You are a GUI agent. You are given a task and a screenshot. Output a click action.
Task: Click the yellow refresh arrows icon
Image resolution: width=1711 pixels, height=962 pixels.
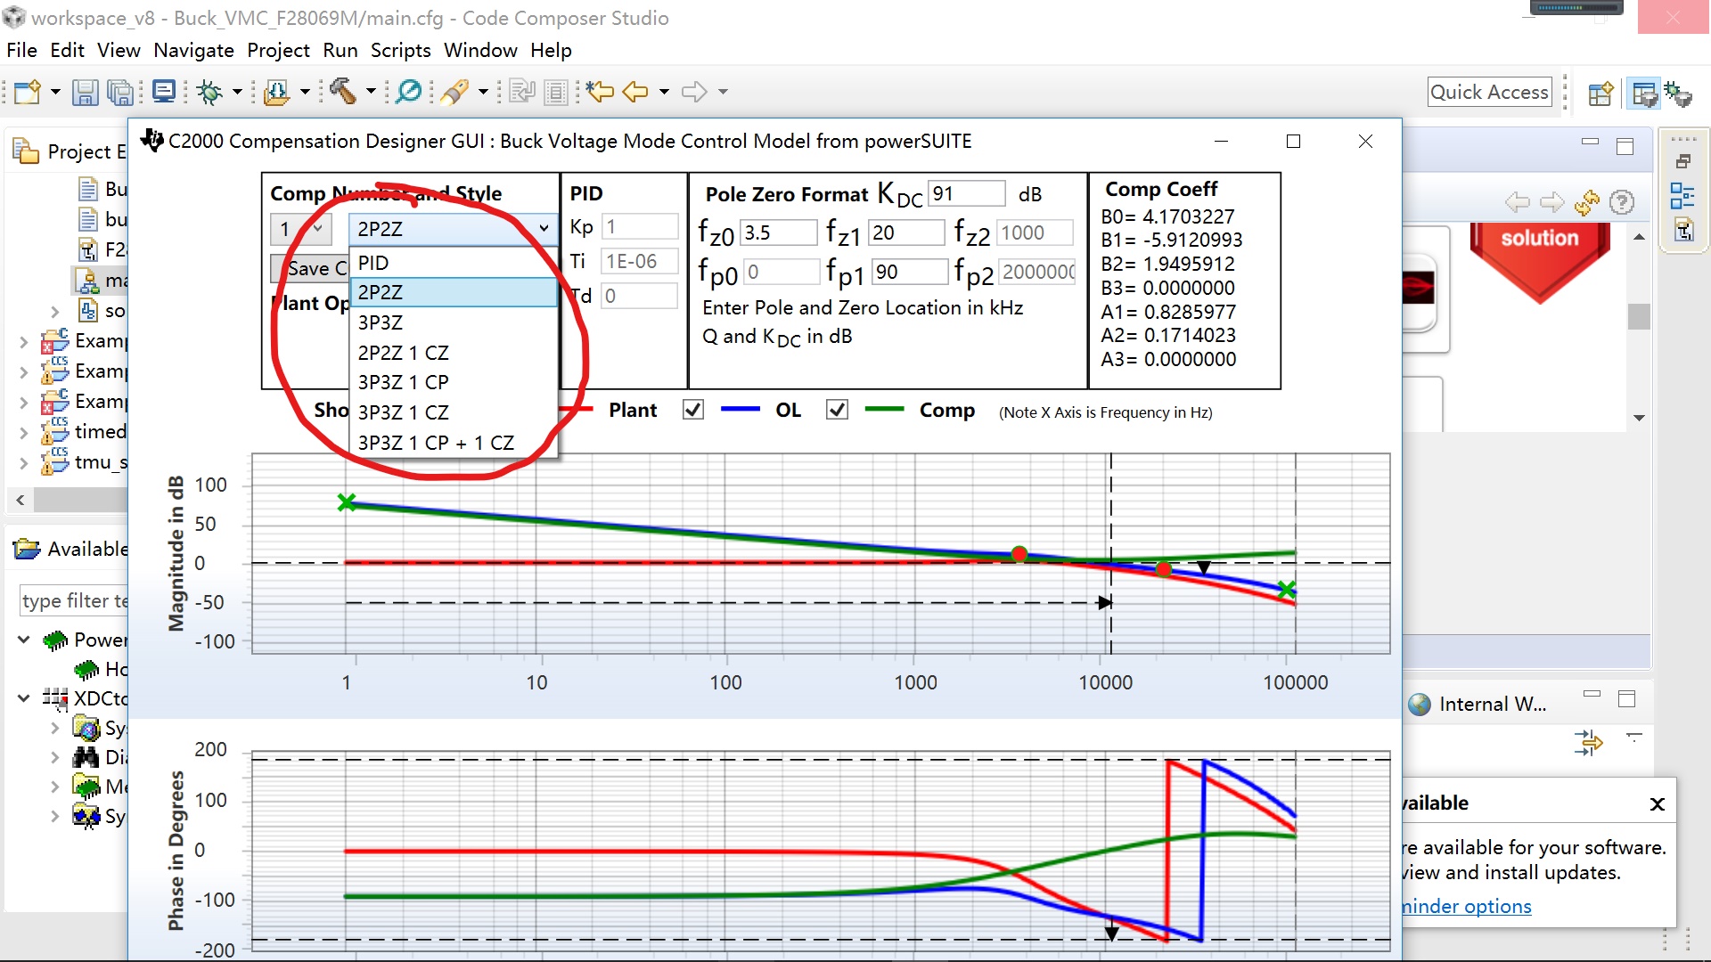pyautogui.click(x=1586, y=203)
